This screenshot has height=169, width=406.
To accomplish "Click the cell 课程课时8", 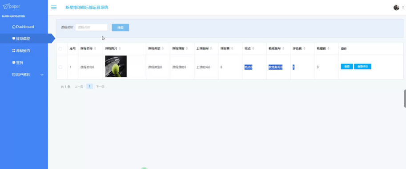I will (x=179, y=67).
